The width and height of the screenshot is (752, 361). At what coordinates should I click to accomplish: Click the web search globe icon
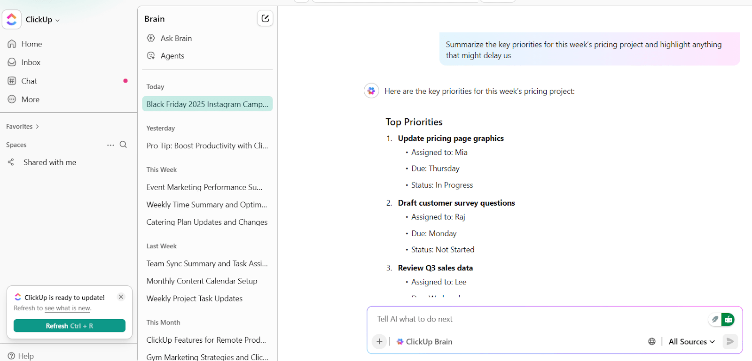coord(652,341)
